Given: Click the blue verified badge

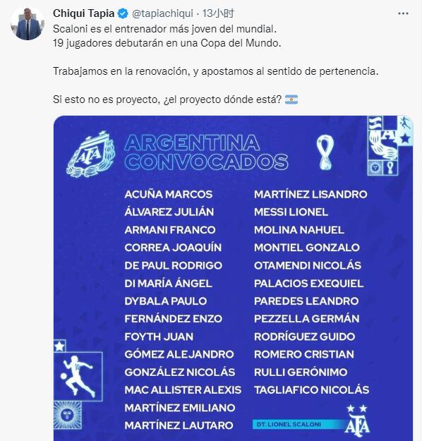Looking at the screenshot, I should tap(123, 13).
